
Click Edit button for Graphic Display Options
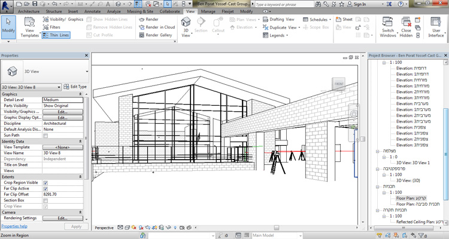tap(63, 118)
